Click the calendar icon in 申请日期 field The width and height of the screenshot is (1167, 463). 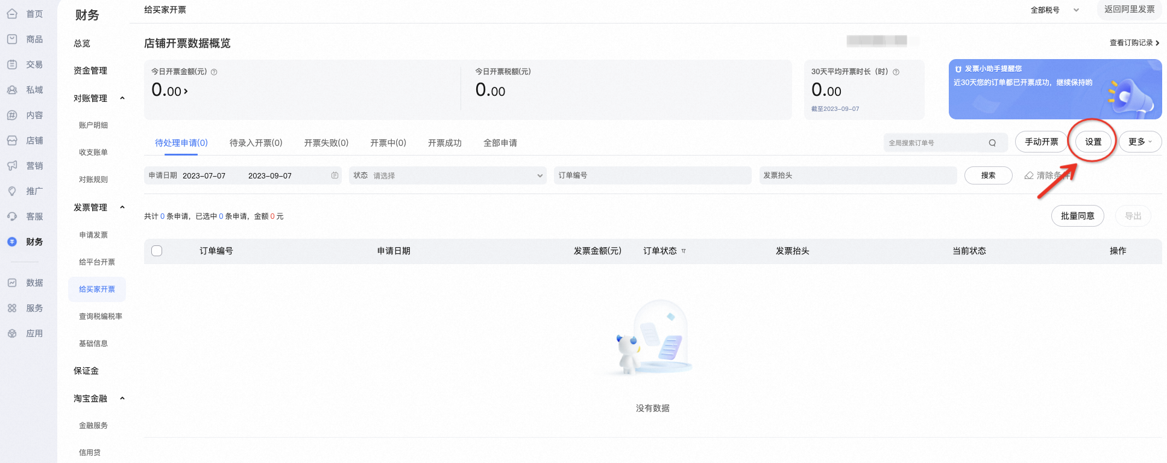click(335, 175)
